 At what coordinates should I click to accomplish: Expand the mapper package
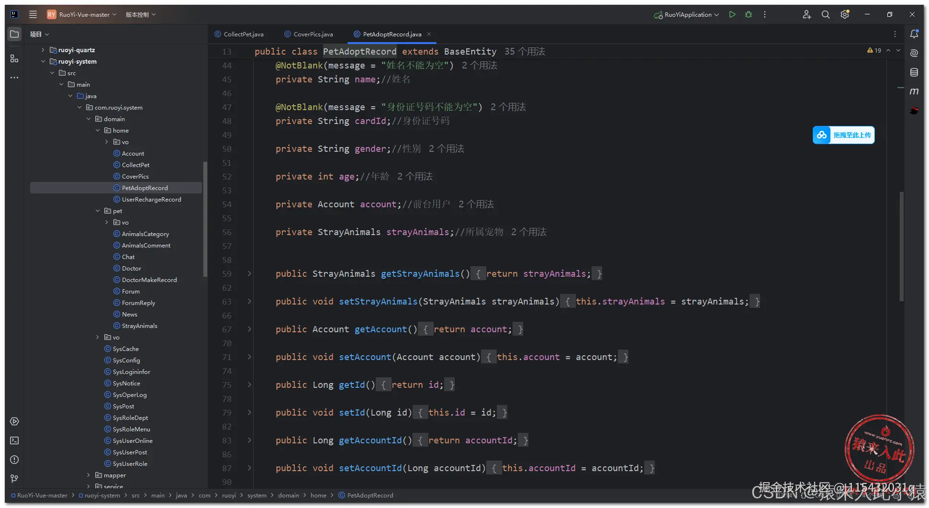pos(89,475)
